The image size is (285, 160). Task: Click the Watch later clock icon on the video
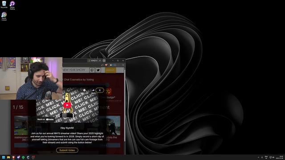(x=84, y=90)
